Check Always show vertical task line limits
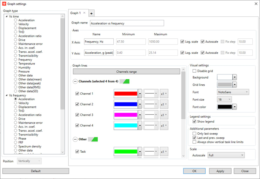This screenshot has height=179, width=260. (x=194, y=142)
